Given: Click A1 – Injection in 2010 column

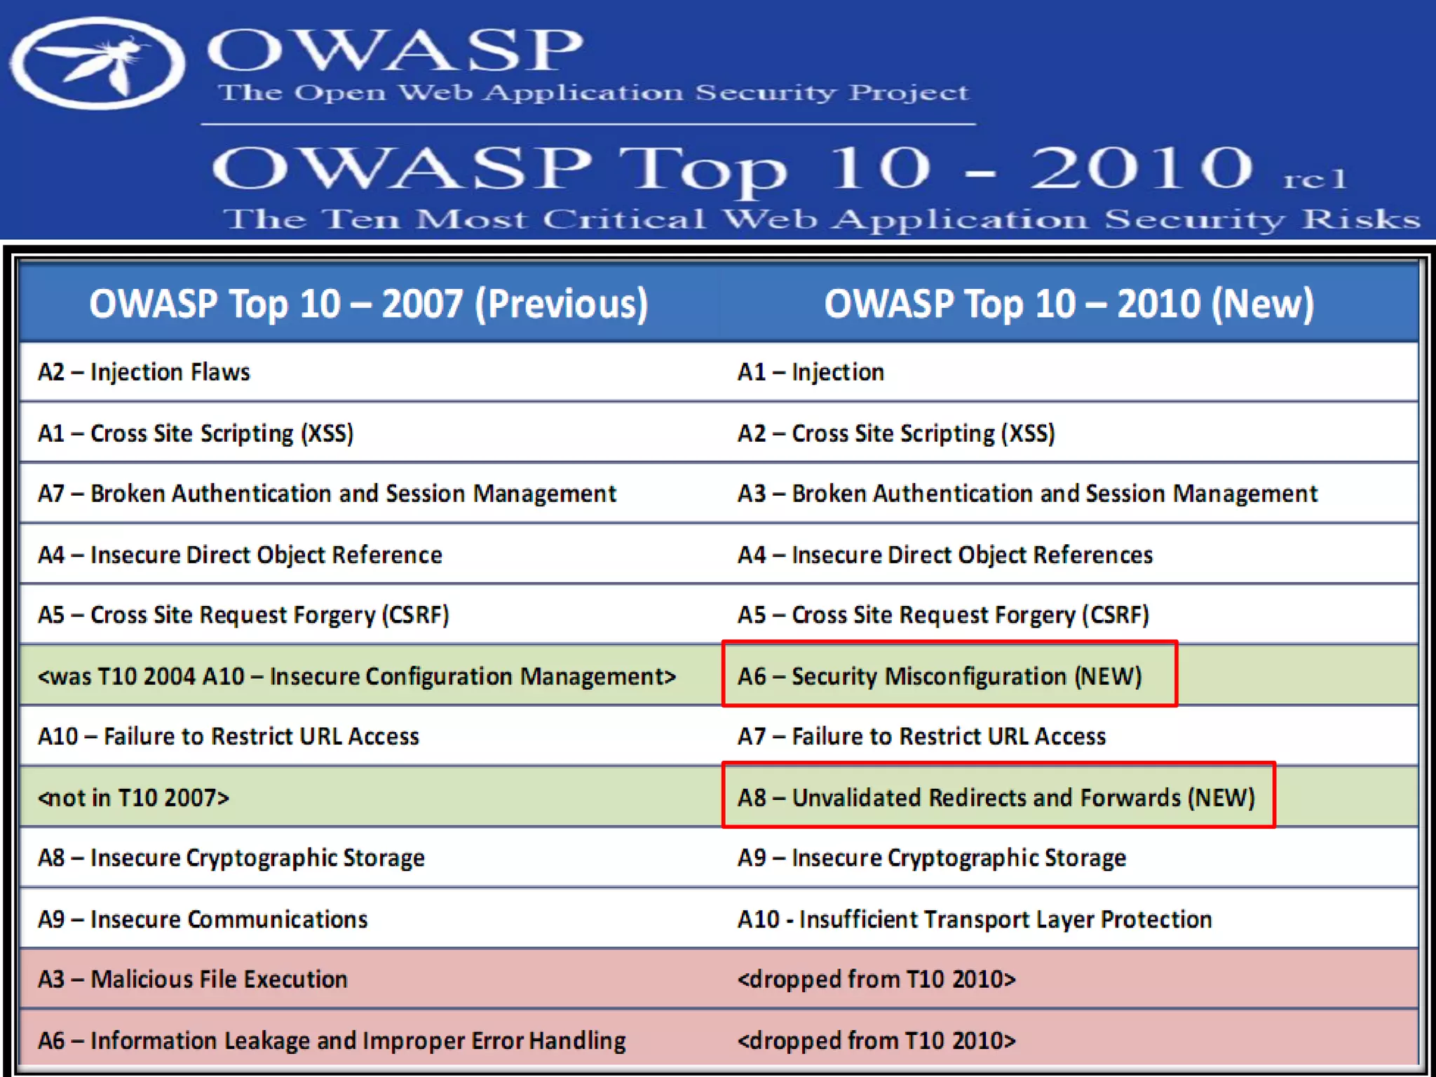Looking at the screenshot, I should [x=811, y=372].
